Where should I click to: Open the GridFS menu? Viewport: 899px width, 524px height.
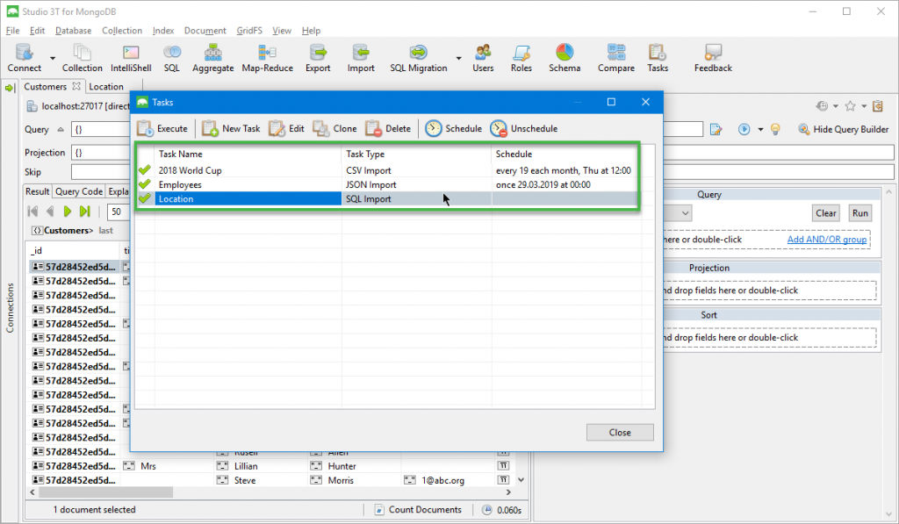[x=249, y=31]
